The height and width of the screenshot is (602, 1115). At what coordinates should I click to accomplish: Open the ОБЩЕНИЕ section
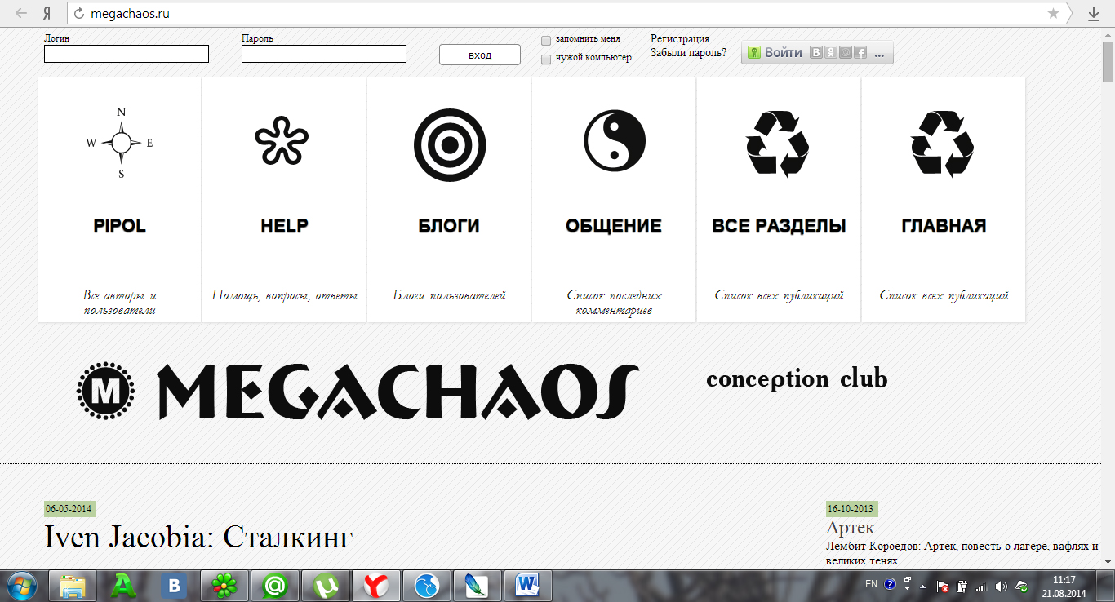[614, 226]
